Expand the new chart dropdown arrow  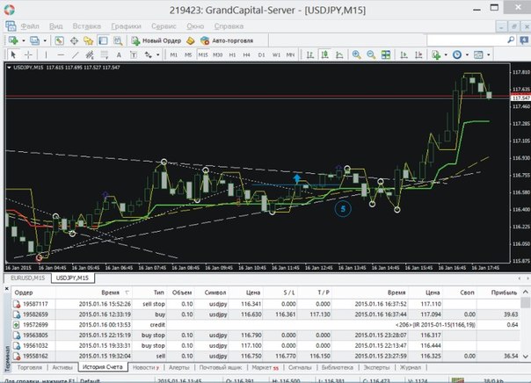tap(24, 41)
